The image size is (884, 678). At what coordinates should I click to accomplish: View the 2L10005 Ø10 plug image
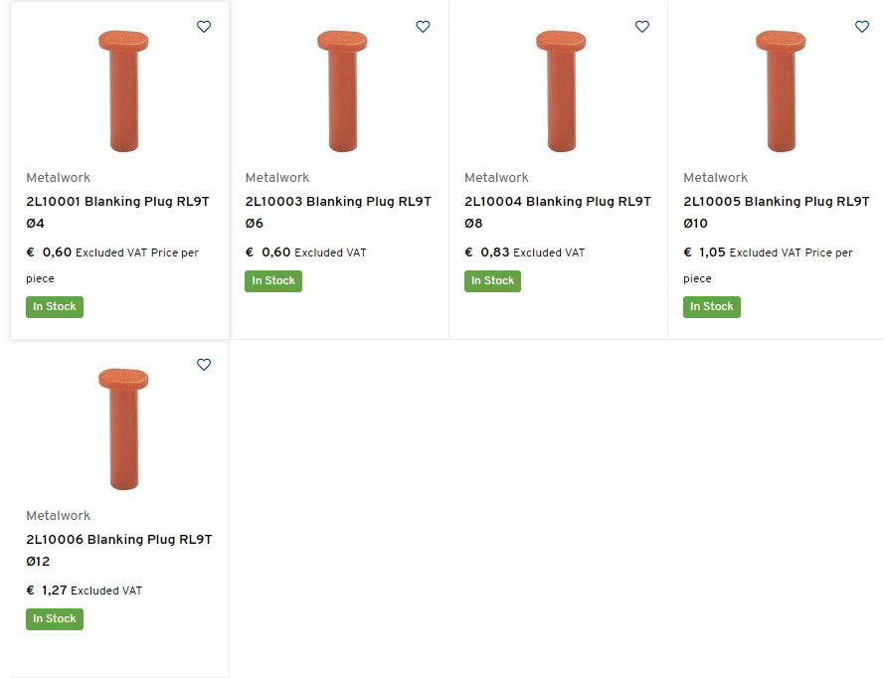[781, 90]
